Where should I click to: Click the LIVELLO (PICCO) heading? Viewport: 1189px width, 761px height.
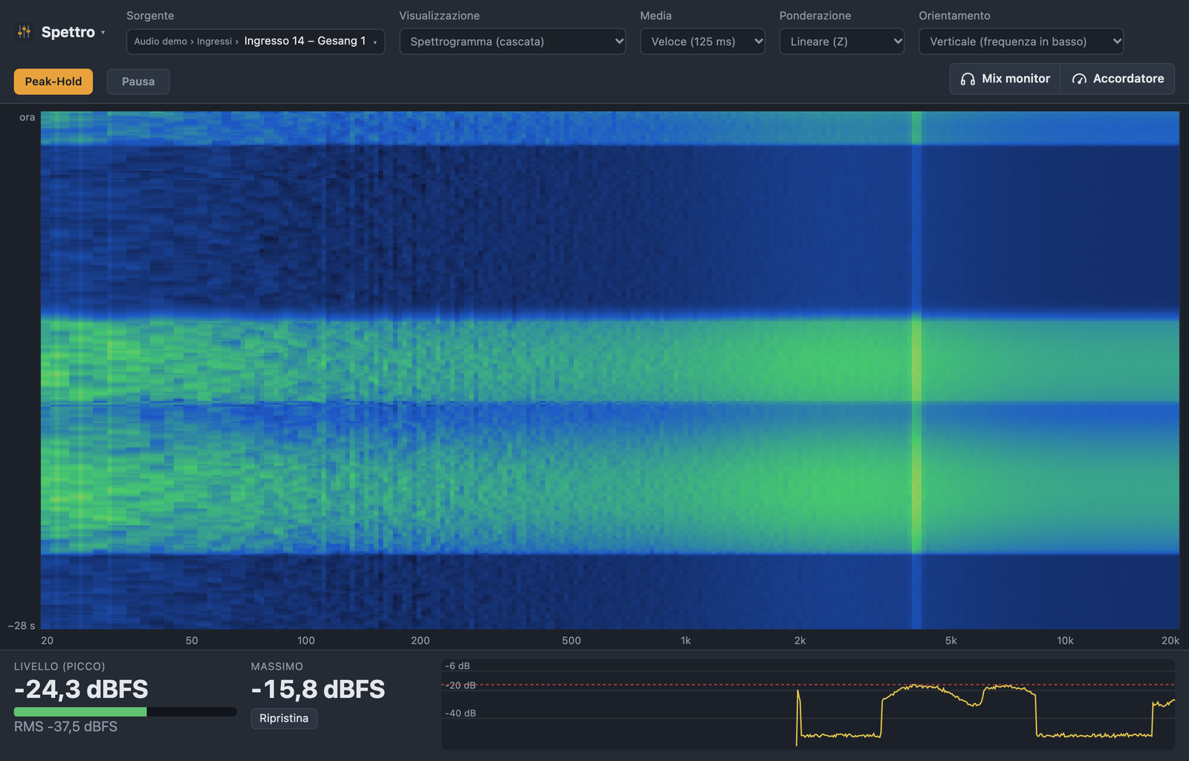pyautogui.click(x=59, y=667)
